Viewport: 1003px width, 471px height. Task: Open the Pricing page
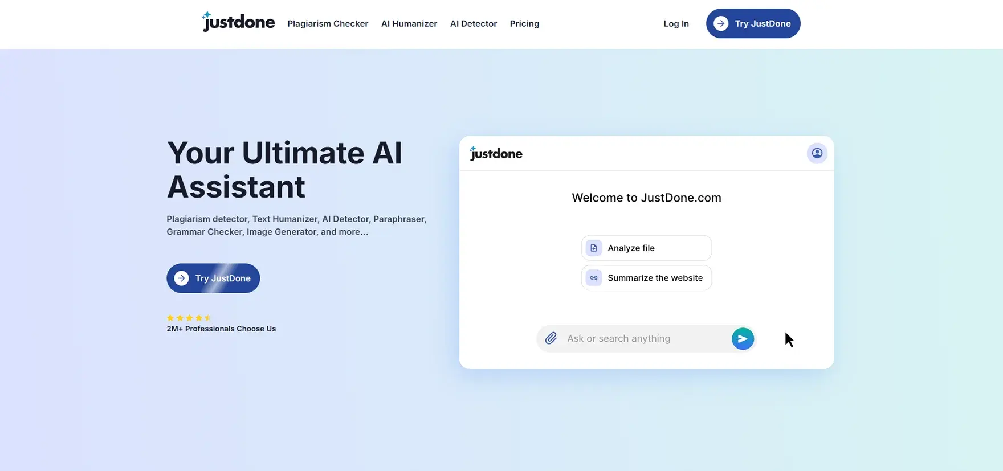[x=524, y=24]
